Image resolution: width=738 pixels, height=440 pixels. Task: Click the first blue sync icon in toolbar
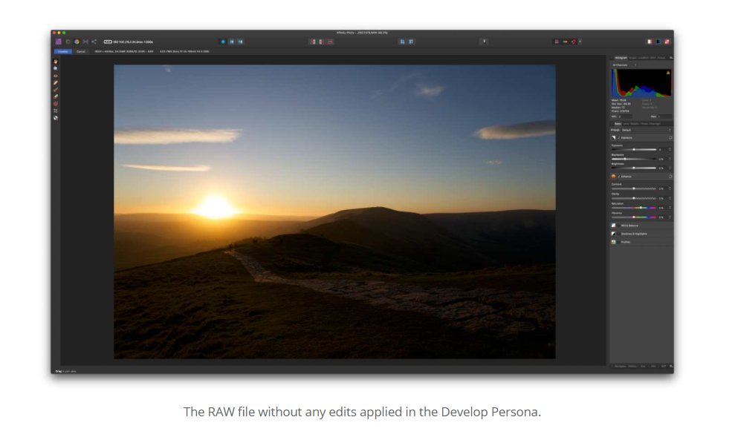coord(402,42)
